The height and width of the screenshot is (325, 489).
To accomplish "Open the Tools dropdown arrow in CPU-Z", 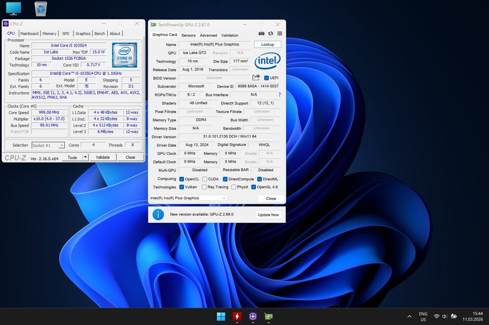I will [x=85, y=157].
